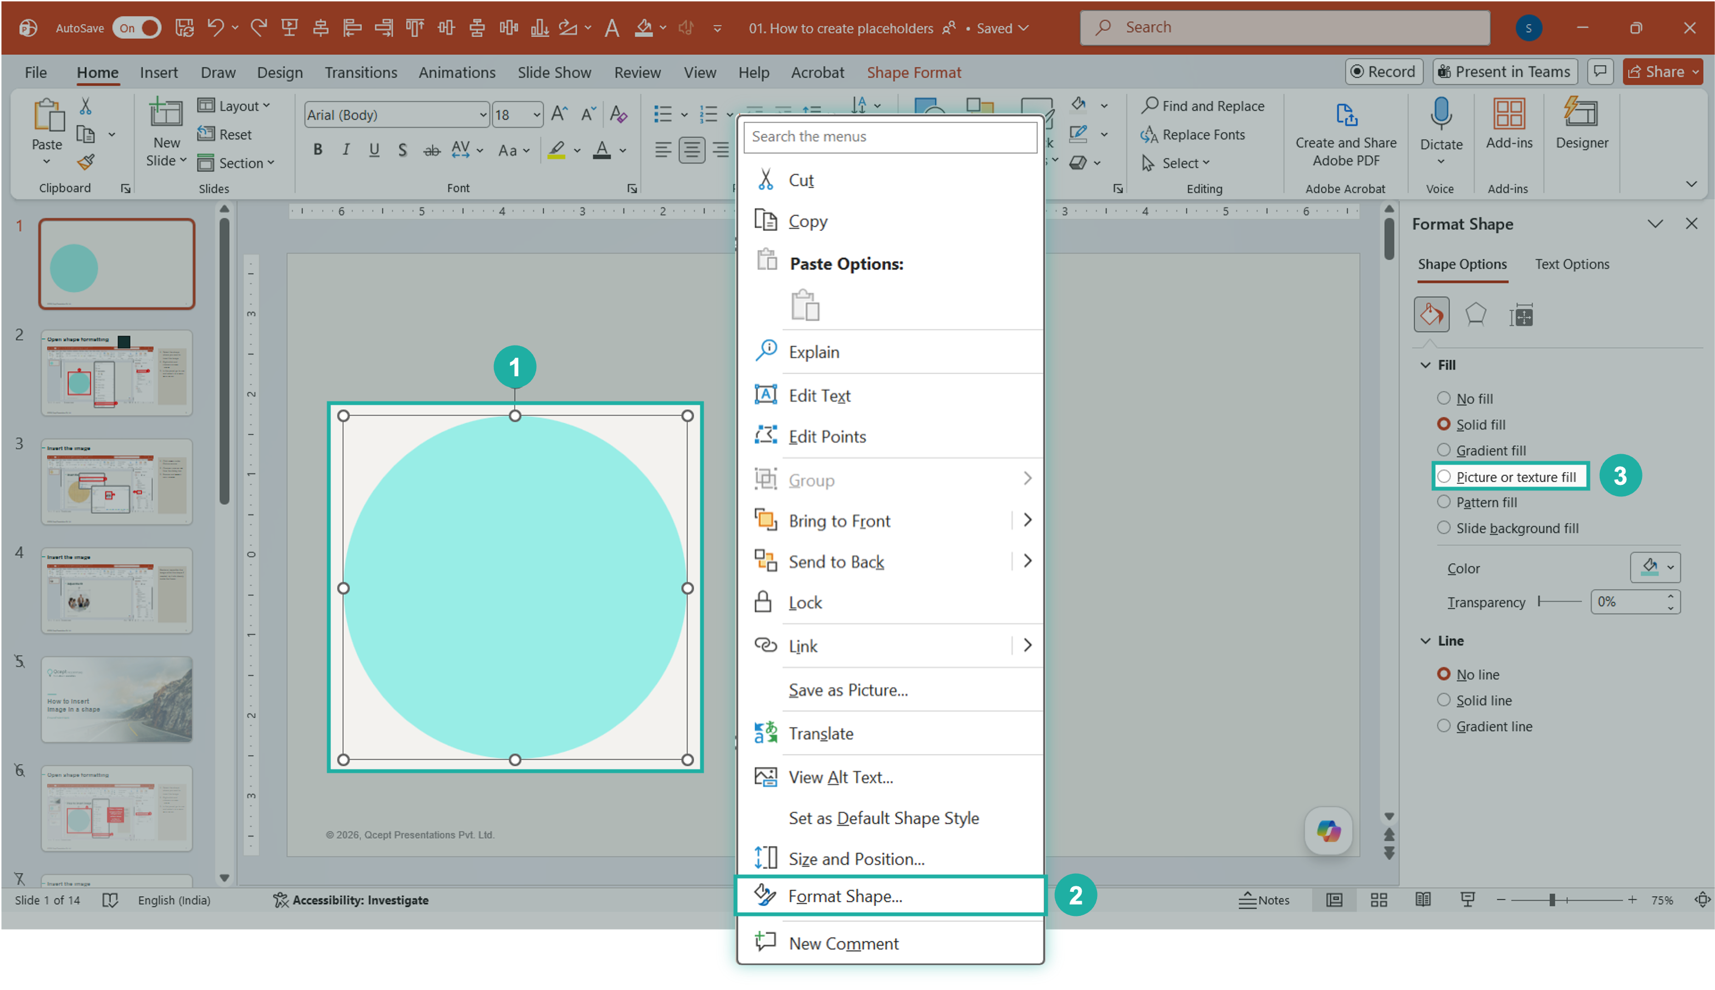Start Slide Show icon in status bar
Image resolution: width=1715 pixels, height=990 pixels.
pos(1467,900)
